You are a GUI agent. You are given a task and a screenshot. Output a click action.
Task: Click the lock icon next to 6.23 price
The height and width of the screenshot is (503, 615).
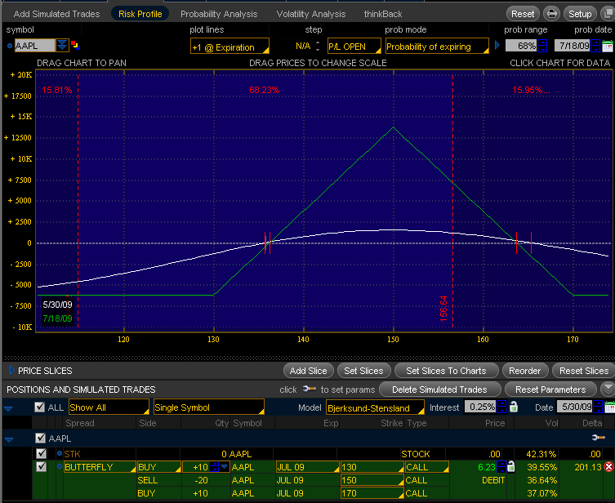pyautogui.click(x=511, y=467)
